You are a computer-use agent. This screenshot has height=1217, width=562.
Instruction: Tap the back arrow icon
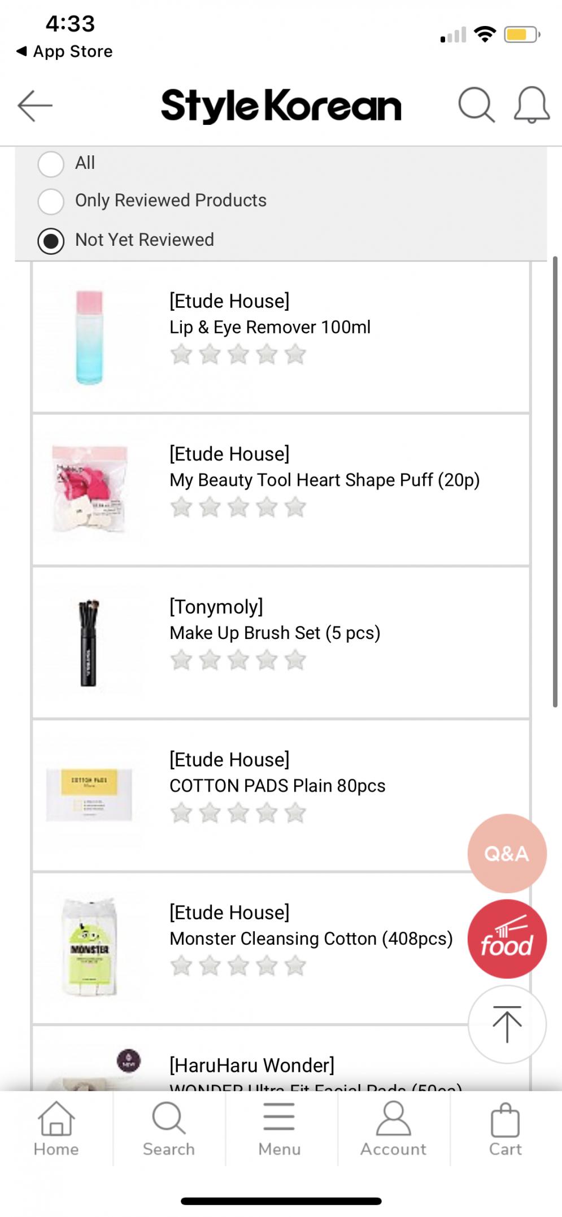point(35,106)
